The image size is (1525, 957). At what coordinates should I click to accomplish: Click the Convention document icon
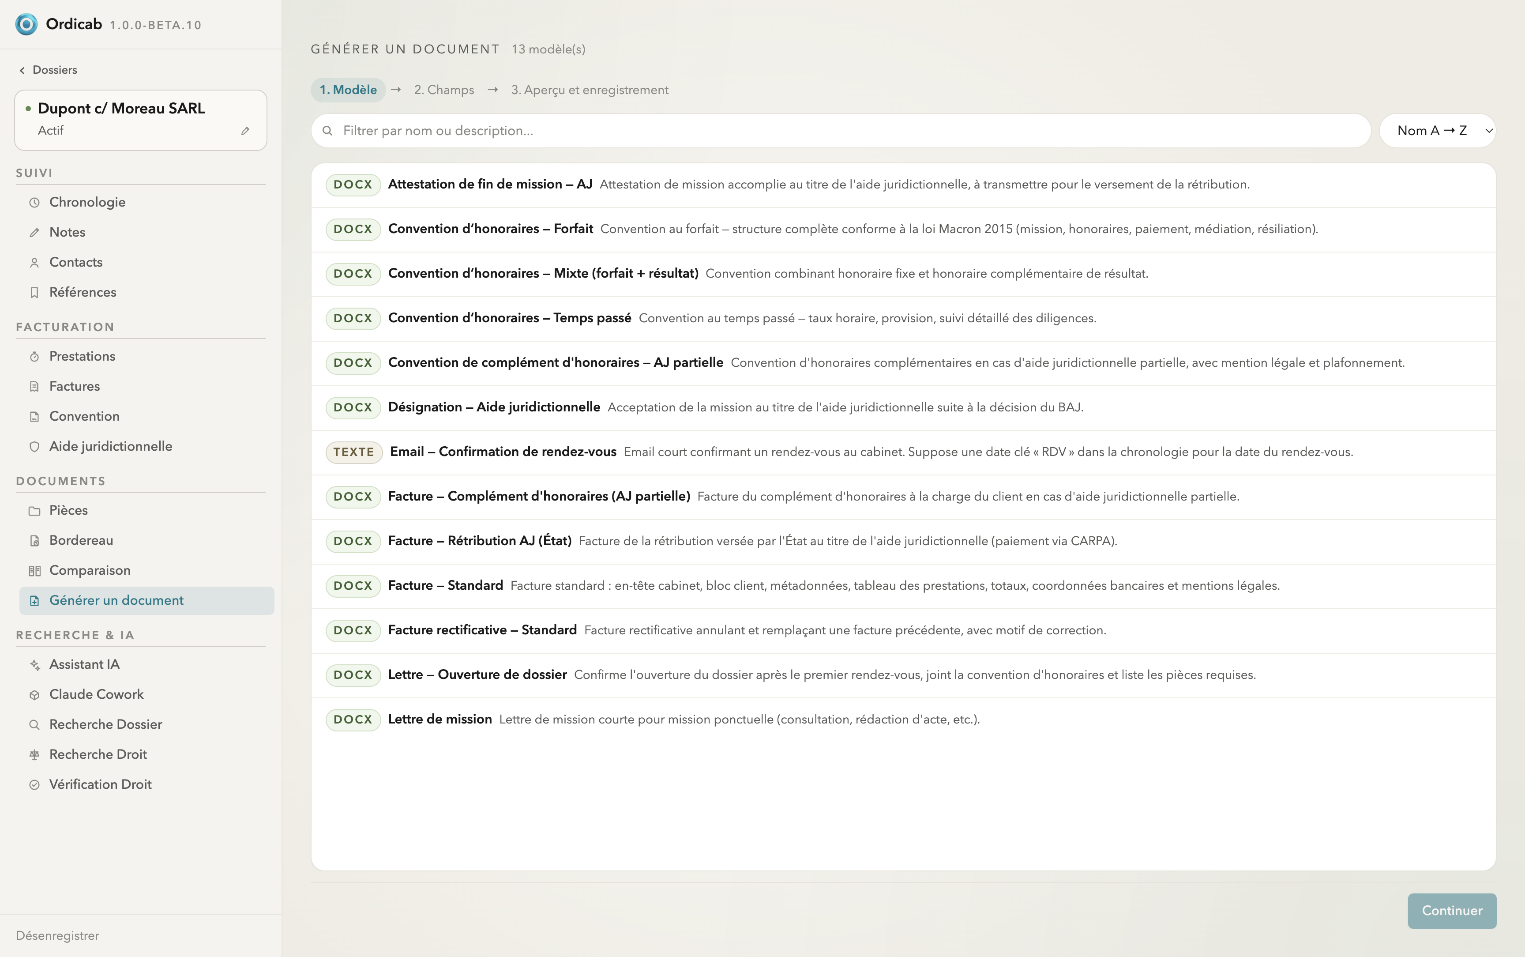click(x=35, y=416)
